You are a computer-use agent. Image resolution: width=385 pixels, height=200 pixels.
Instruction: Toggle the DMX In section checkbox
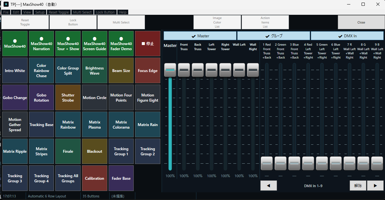coord(347,36)
